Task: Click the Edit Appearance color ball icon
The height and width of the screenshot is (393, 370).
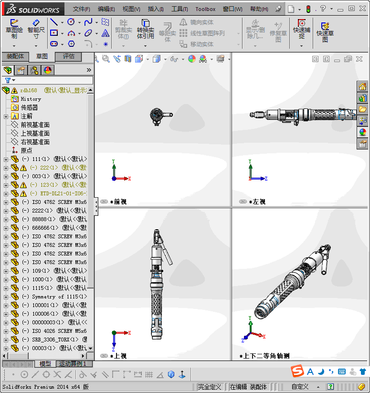Action: tap(191, 59)
